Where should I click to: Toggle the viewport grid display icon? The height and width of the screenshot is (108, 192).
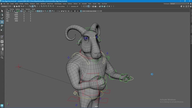click(x=21, y=11)
